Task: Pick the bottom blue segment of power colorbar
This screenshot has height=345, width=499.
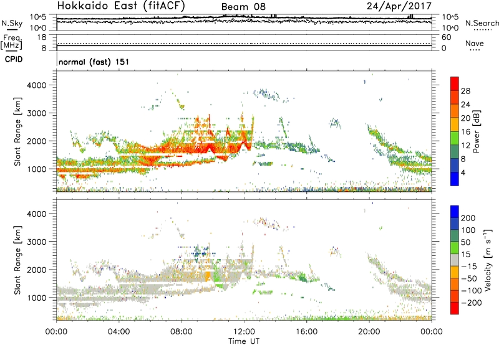Action: (x=455, y=179)
